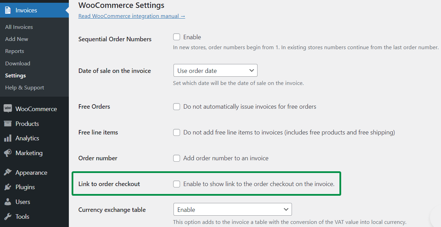Check Add order number to an invoice
This screenshot has height=227, width=441.
[177, 158]
